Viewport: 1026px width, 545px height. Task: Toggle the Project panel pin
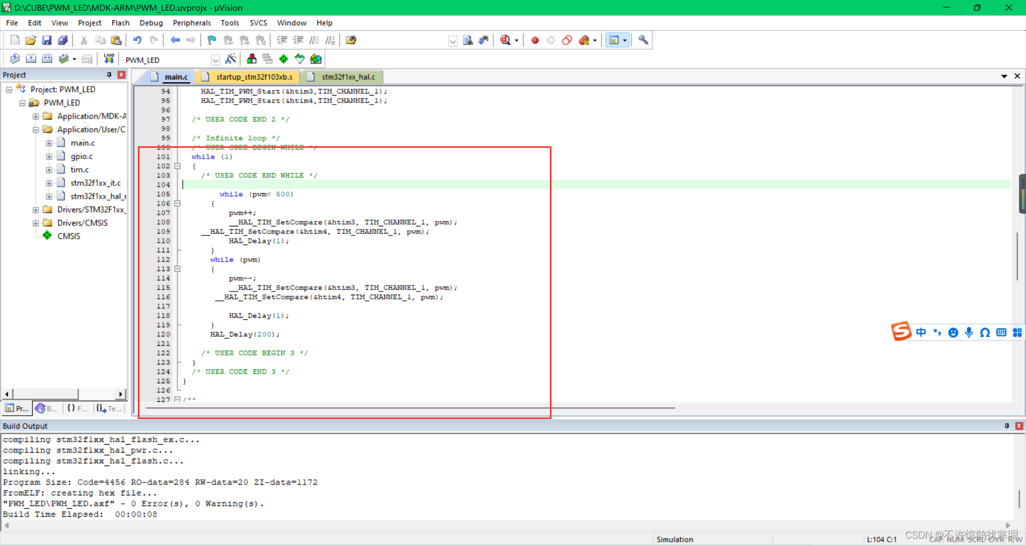click(x=109, y=75)
